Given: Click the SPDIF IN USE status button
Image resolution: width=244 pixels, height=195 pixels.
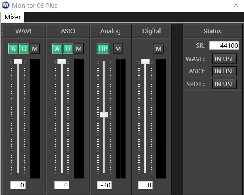Looking at the screenshot, I should click(224, 84).
